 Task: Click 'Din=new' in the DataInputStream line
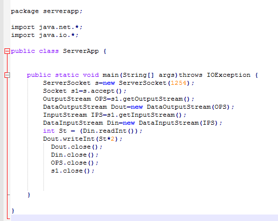(x=121, y=123)
